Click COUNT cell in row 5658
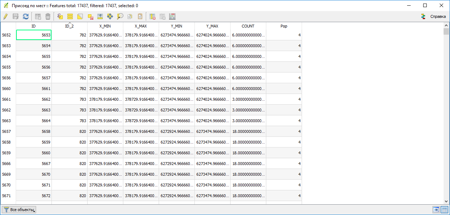 pos(248,142)
